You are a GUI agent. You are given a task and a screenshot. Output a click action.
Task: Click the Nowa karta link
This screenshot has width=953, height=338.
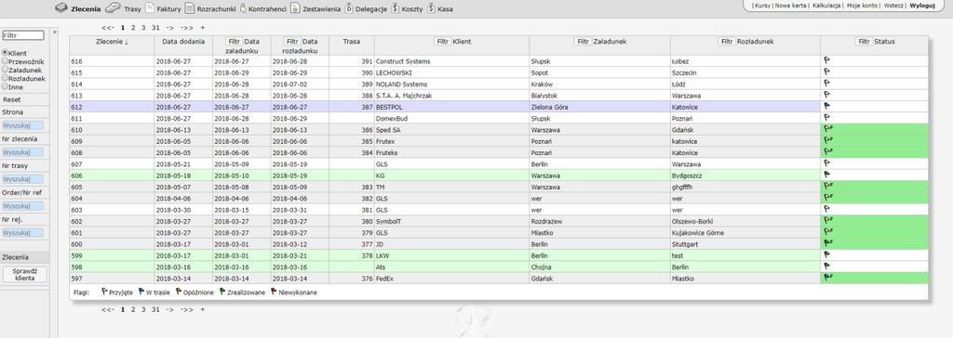pyautogui.click(x=791, y=6)
